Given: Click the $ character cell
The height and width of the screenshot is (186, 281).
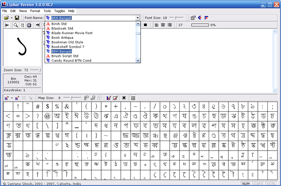Looking at the screenshot, I should 48,106.
